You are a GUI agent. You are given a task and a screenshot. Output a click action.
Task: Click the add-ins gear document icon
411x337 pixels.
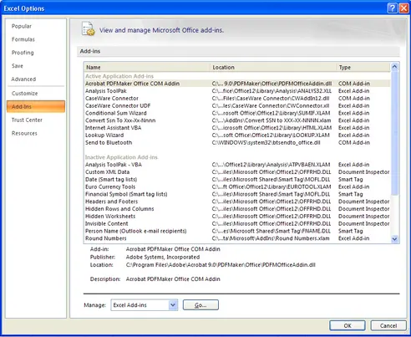pyautogui.click(x=89, y=29)
